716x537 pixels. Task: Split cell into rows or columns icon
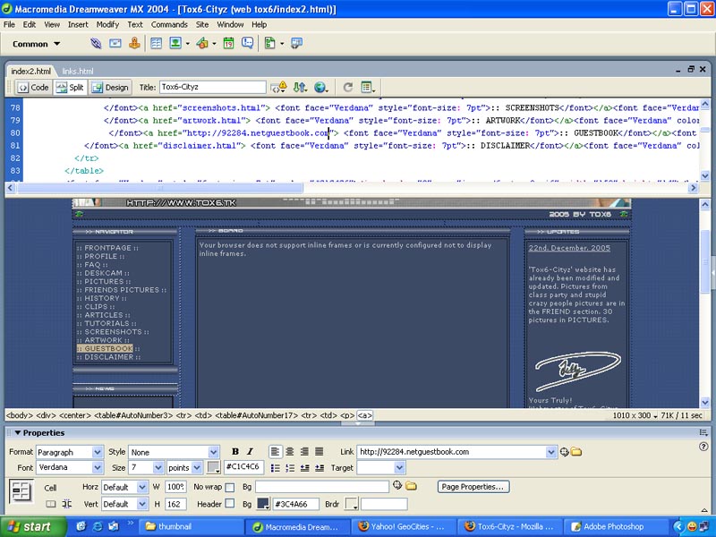(66, 504)
